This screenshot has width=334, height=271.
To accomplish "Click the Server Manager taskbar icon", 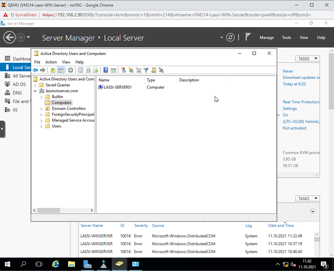I will 87,264.
